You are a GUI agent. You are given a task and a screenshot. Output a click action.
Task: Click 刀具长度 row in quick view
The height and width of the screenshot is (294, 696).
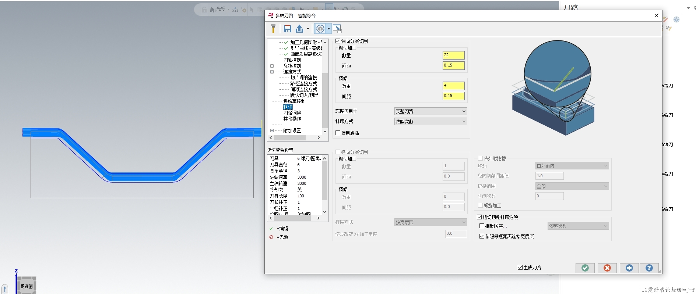(295, 196)
